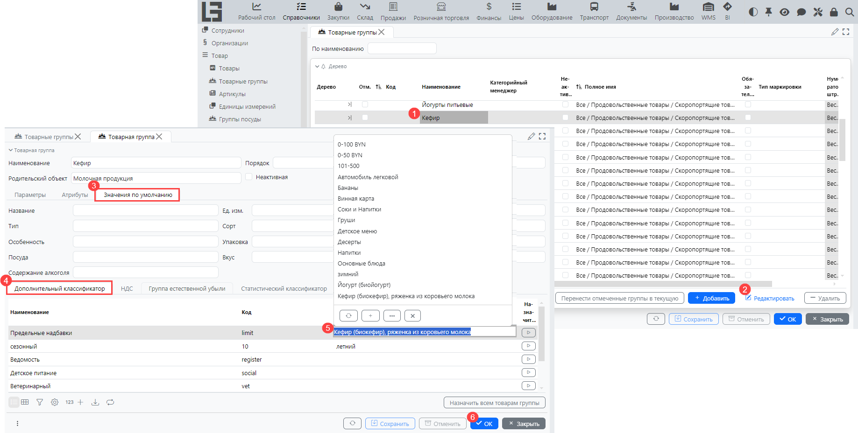Click the vertical scrollbar of the classifier table
This screenshot has width=858, height=433.
(x=541, y=336)
